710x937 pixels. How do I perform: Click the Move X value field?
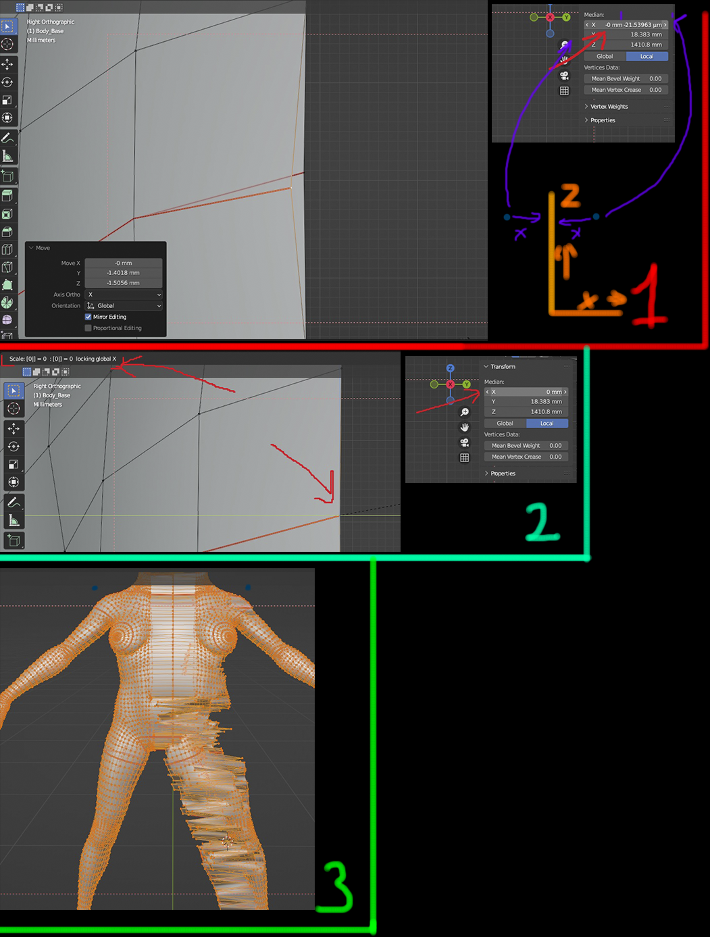click(124, 263)
